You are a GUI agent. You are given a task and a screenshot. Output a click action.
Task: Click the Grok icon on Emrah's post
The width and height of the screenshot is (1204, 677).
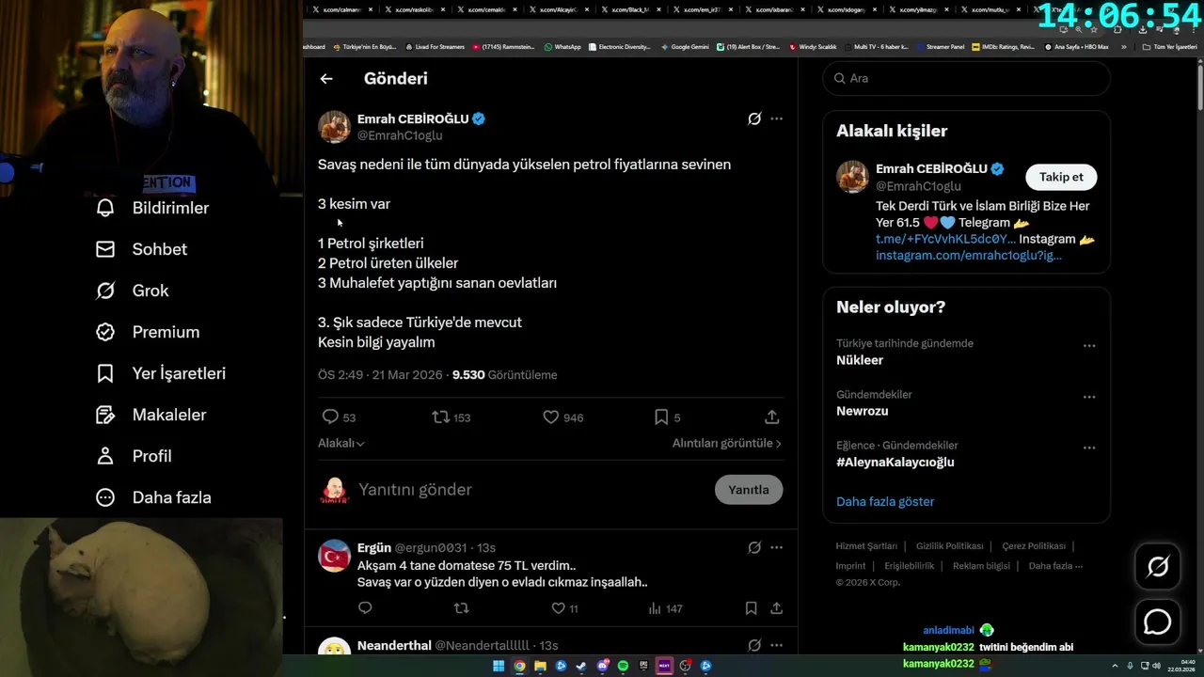[x=754, y=118]
